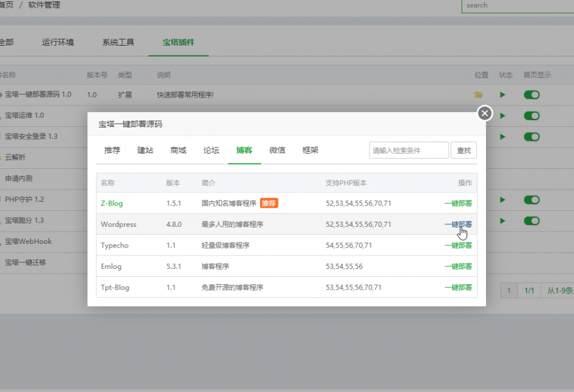
Task: Click the 查找 button
Action: click(x=464, y=150)
